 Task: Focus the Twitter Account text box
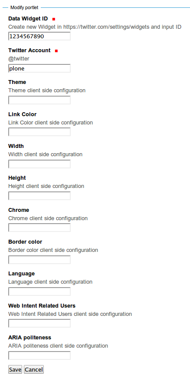coord(39,68)
